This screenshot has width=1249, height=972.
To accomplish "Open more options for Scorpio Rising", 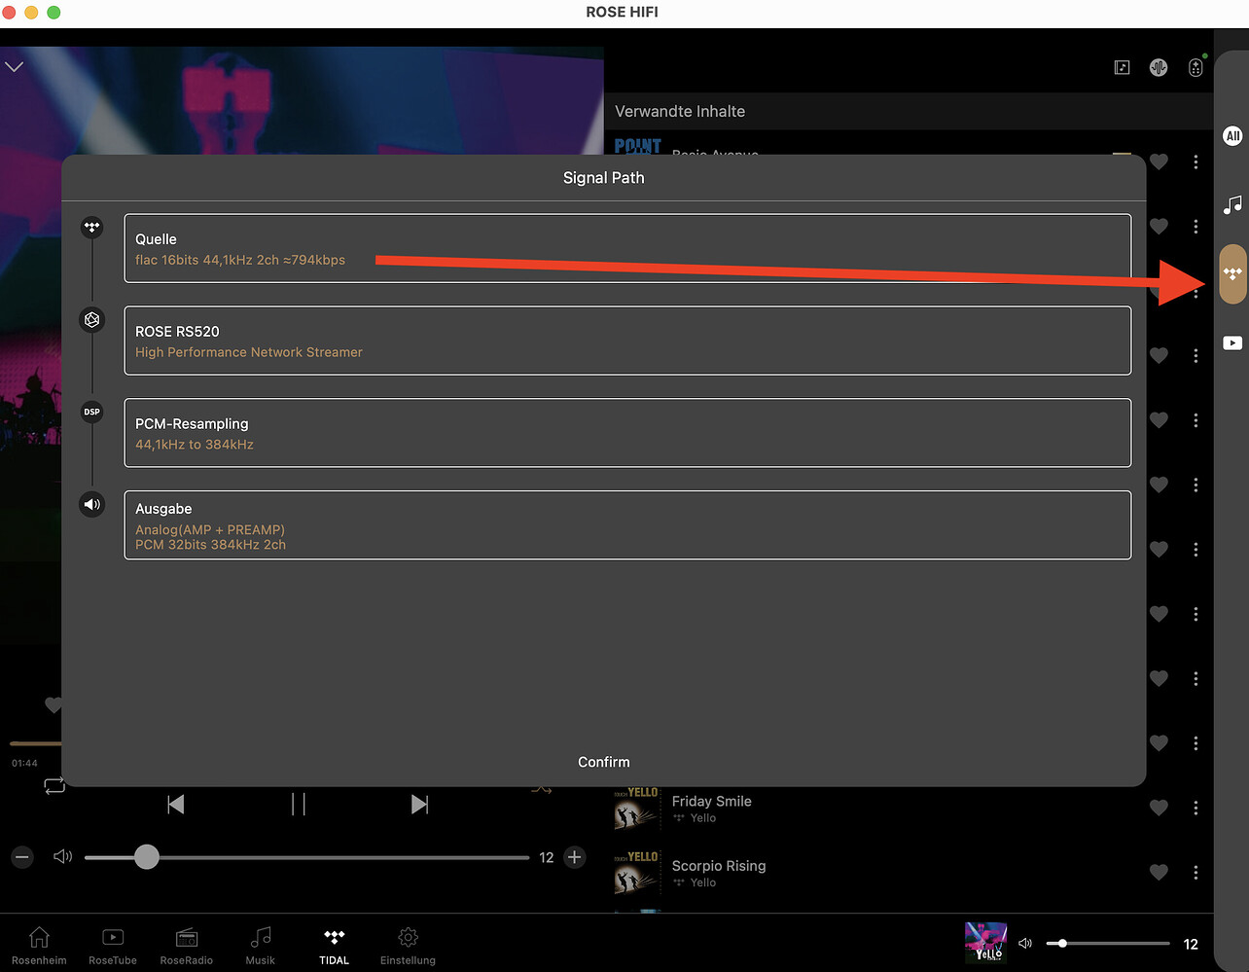I will click(x=1195, y=872).
